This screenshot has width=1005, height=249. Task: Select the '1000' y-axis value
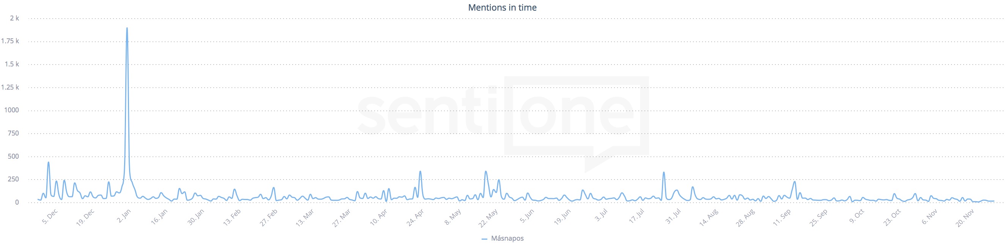[12, 110]
